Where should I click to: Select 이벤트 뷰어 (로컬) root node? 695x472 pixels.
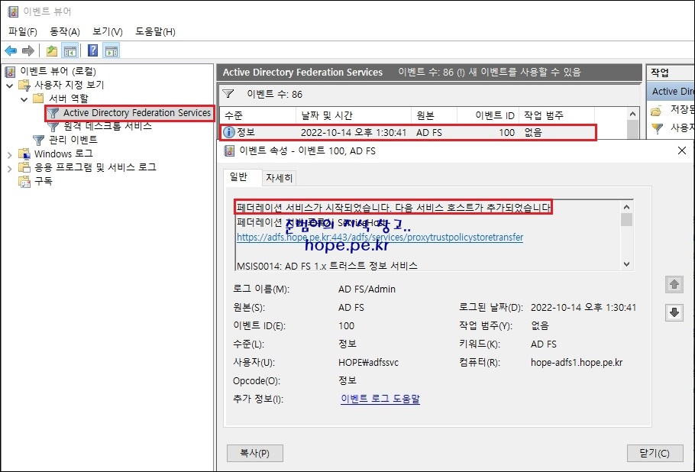58,71
